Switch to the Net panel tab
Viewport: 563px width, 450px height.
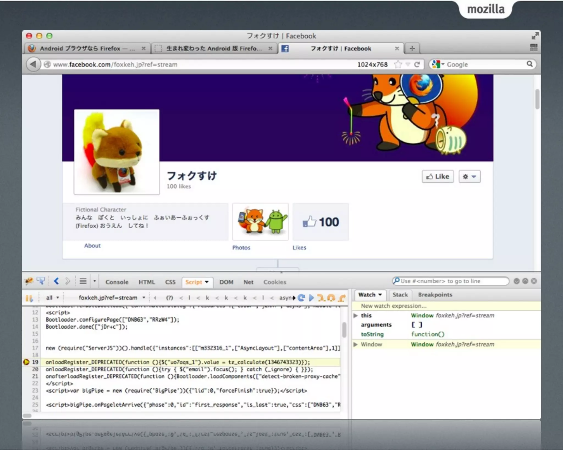point(248,282)
